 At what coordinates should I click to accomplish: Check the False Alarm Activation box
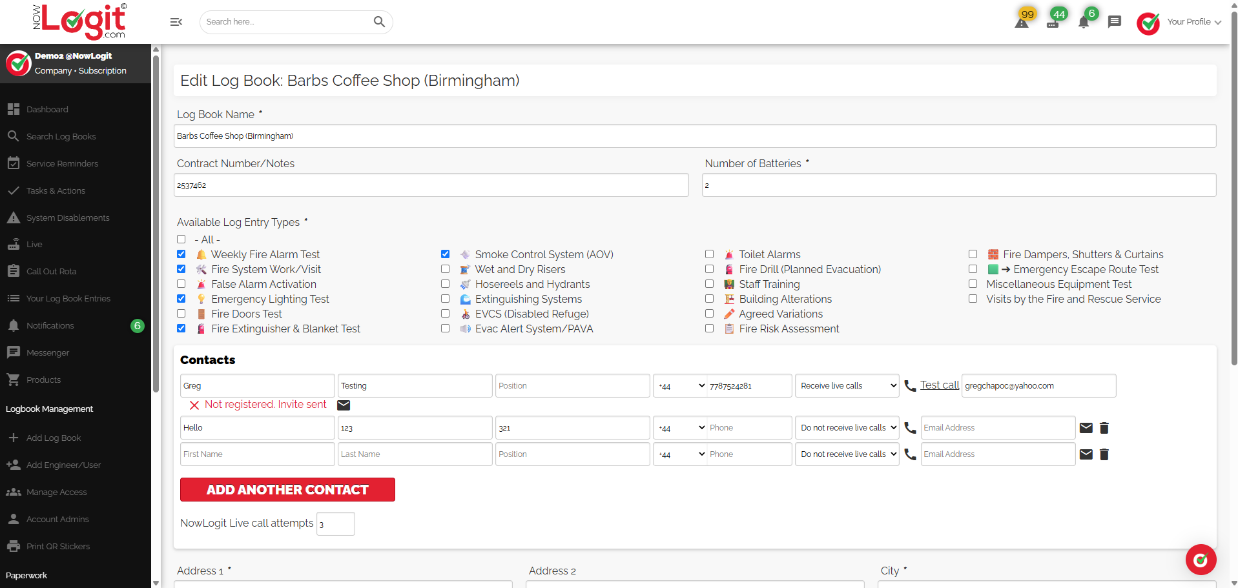(x=181, y=284)
